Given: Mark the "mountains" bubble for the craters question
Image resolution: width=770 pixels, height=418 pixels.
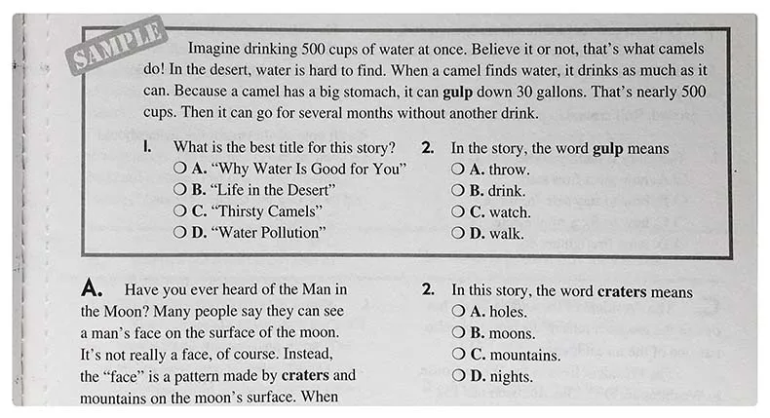Looking at the screenshot, I should [x=458, y=355].
